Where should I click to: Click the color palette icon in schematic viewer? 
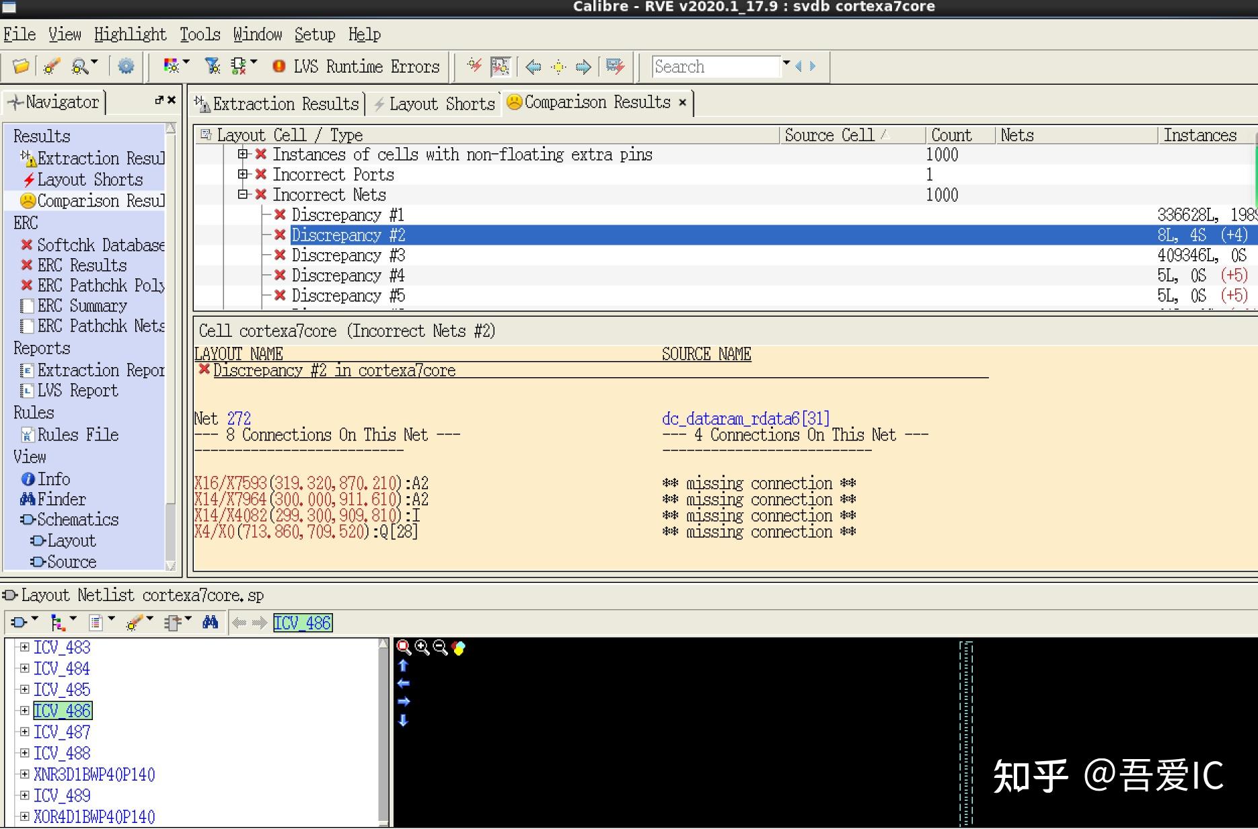coord(459,648)
